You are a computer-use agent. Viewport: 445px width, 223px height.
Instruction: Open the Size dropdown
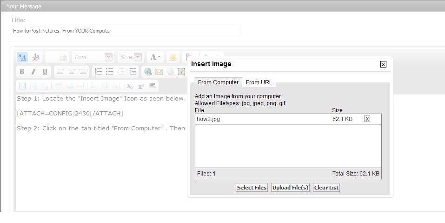coord(138,57)
